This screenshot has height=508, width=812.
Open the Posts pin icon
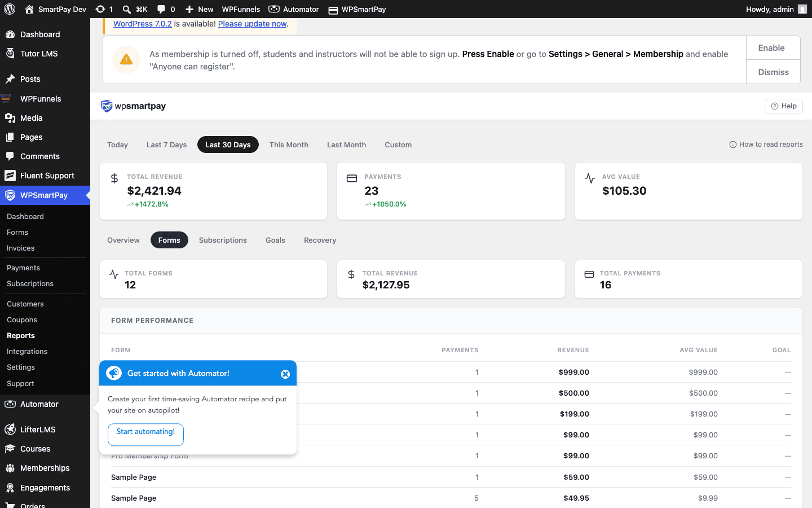(x=10, y=79)
